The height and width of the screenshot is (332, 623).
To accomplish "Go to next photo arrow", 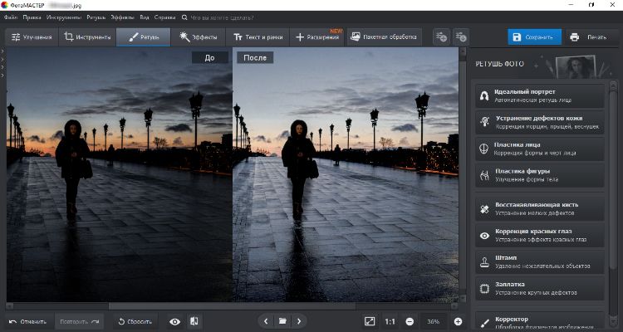I will 299,321.
